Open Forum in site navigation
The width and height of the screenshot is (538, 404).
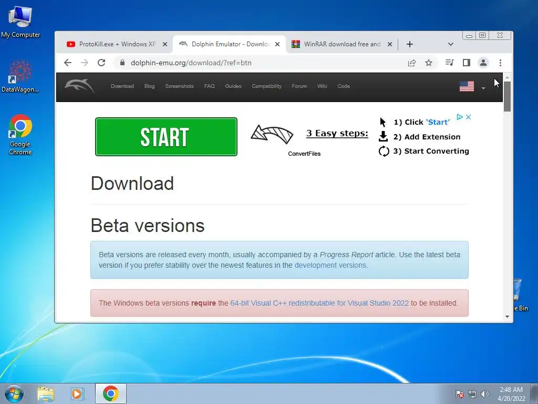tap(299, 86)
